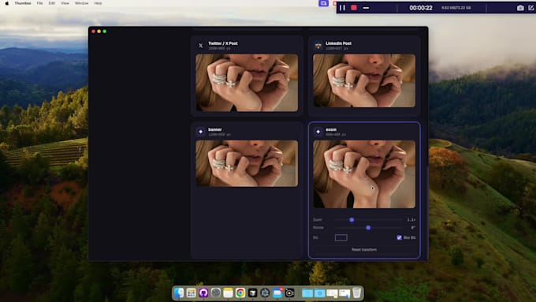Click the Reset transform button
Image resolution: width=536 pixels, height=302 pixels.
tap(364, 250)
